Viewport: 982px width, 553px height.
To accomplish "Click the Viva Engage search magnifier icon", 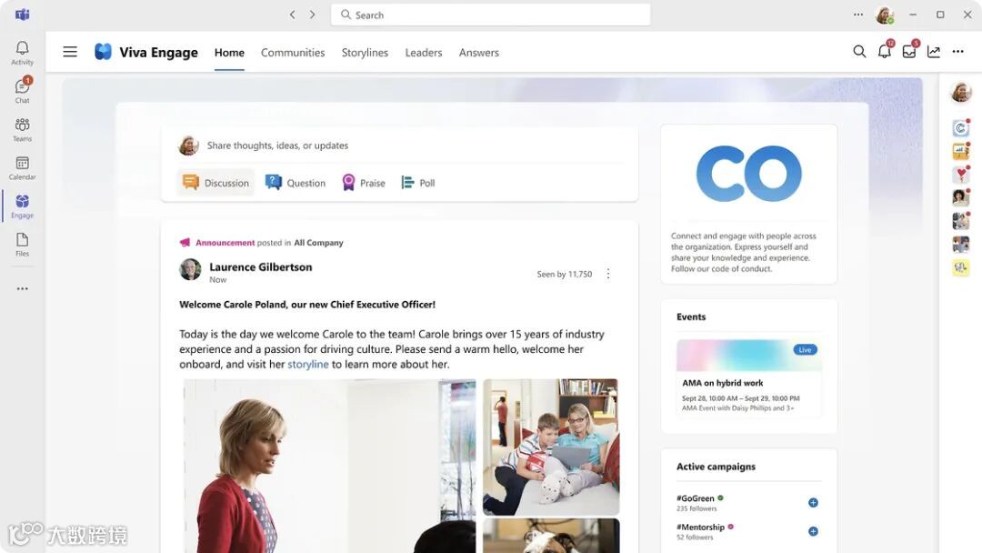I will tap(859, 52).
